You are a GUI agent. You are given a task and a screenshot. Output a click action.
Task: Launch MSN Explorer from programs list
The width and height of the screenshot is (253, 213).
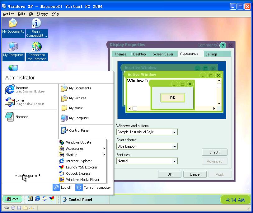point(82,167)
